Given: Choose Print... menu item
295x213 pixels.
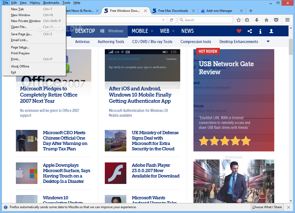Looking at the screenshot, I should pos(34,59).
